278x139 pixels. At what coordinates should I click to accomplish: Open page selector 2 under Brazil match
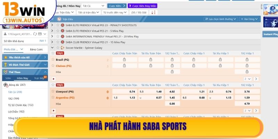pyautogui.click(x=247, y=79)
